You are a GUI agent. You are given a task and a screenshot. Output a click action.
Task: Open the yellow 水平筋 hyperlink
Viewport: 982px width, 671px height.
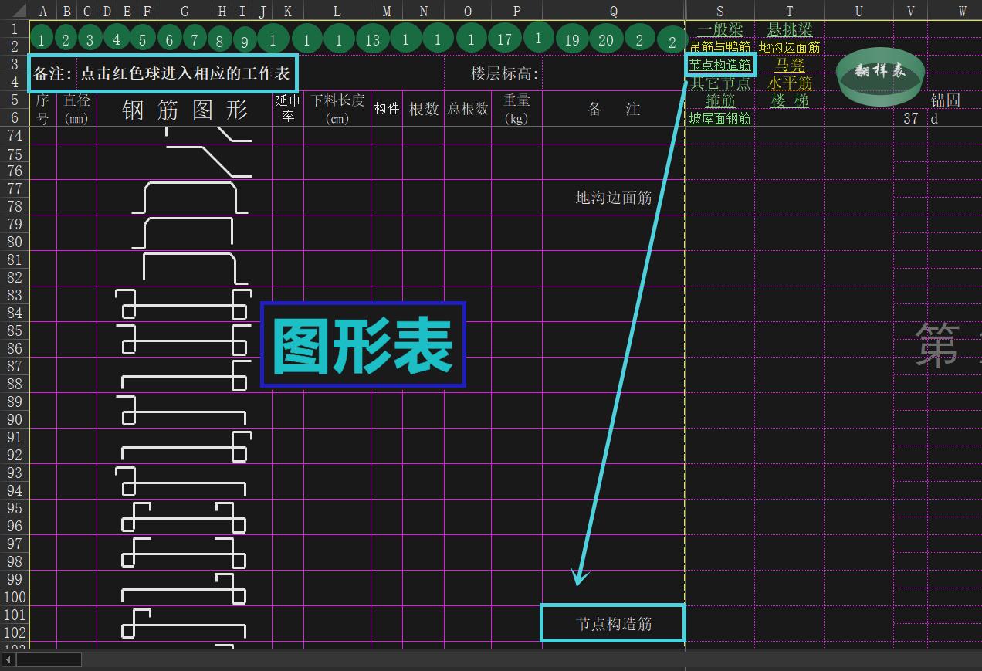(789, 83)
